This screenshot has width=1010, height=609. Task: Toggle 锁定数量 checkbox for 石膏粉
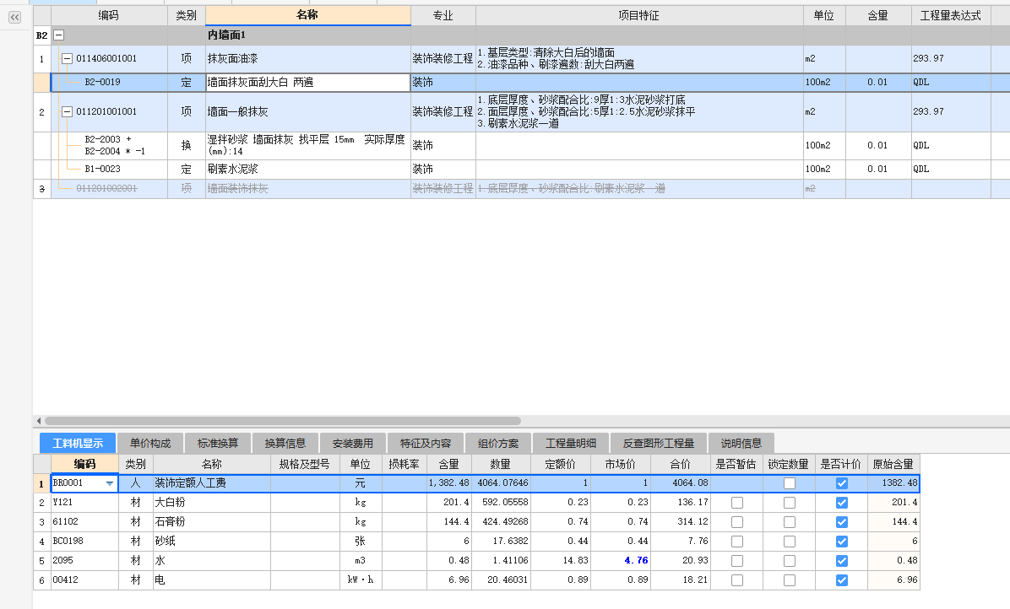(x=789, y=522)
